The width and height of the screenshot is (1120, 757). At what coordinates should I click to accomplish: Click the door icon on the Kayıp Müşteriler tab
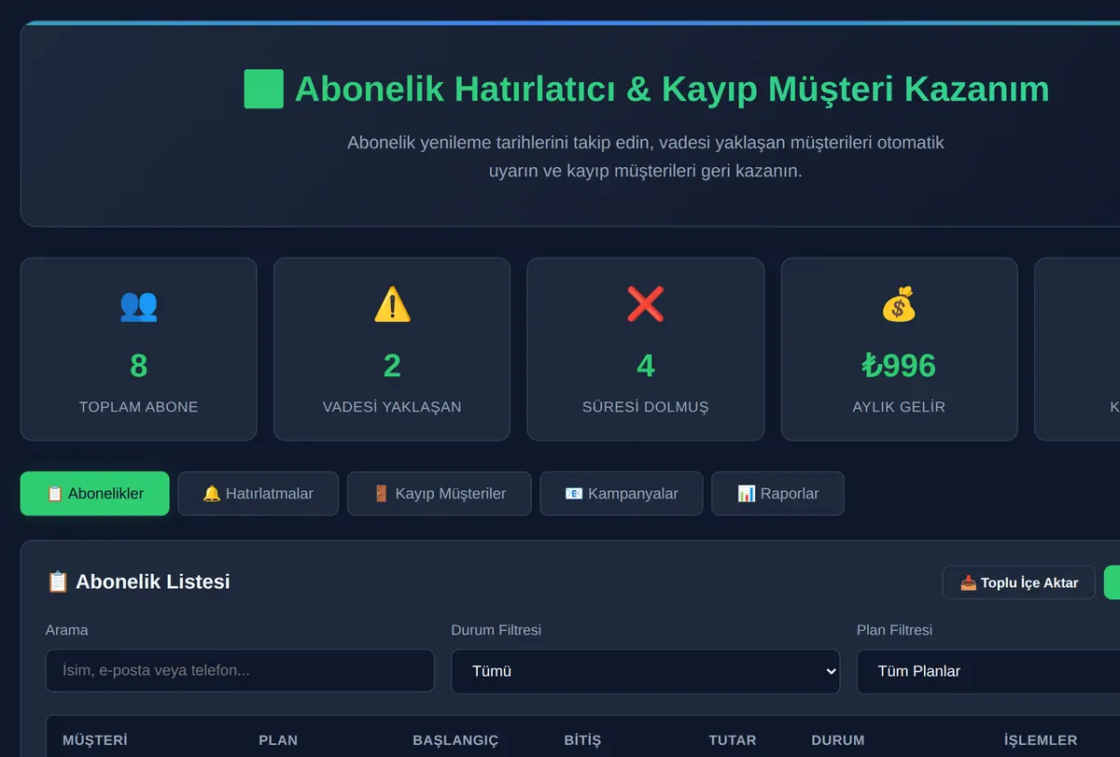381,494
